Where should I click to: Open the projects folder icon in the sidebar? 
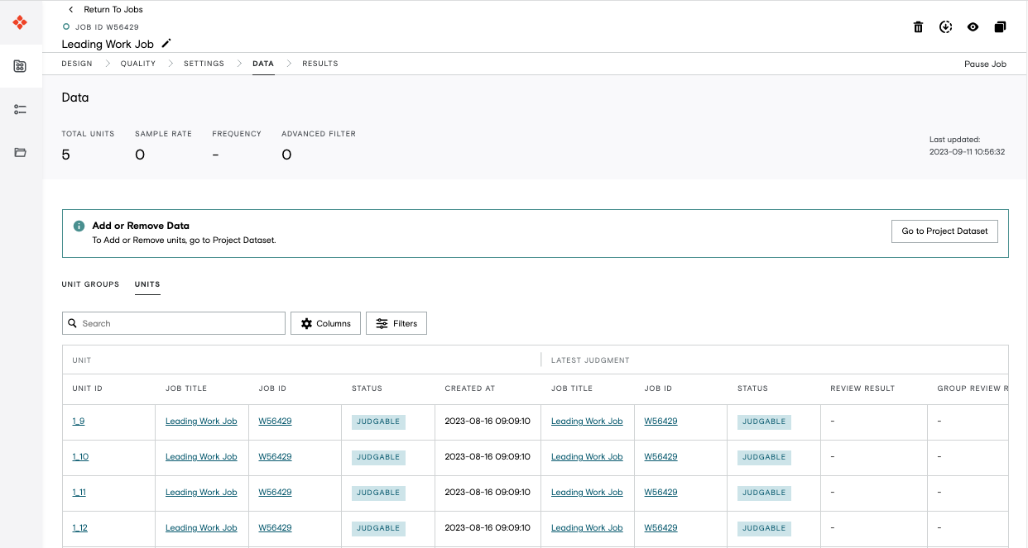click(x=20, y=152)
